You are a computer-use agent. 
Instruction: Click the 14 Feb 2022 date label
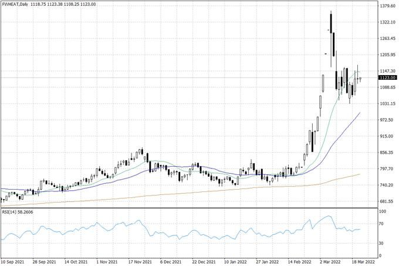click(x=299, y=262)
